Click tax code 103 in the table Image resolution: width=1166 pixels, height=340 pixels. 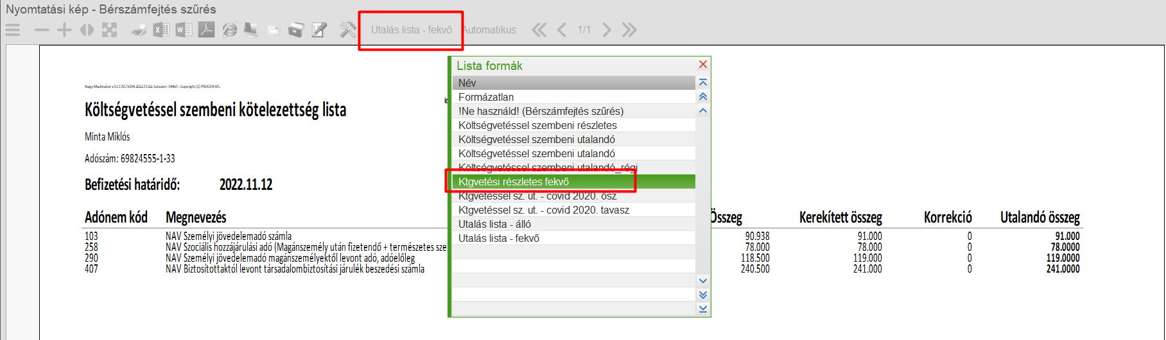[x=91, y=236]
